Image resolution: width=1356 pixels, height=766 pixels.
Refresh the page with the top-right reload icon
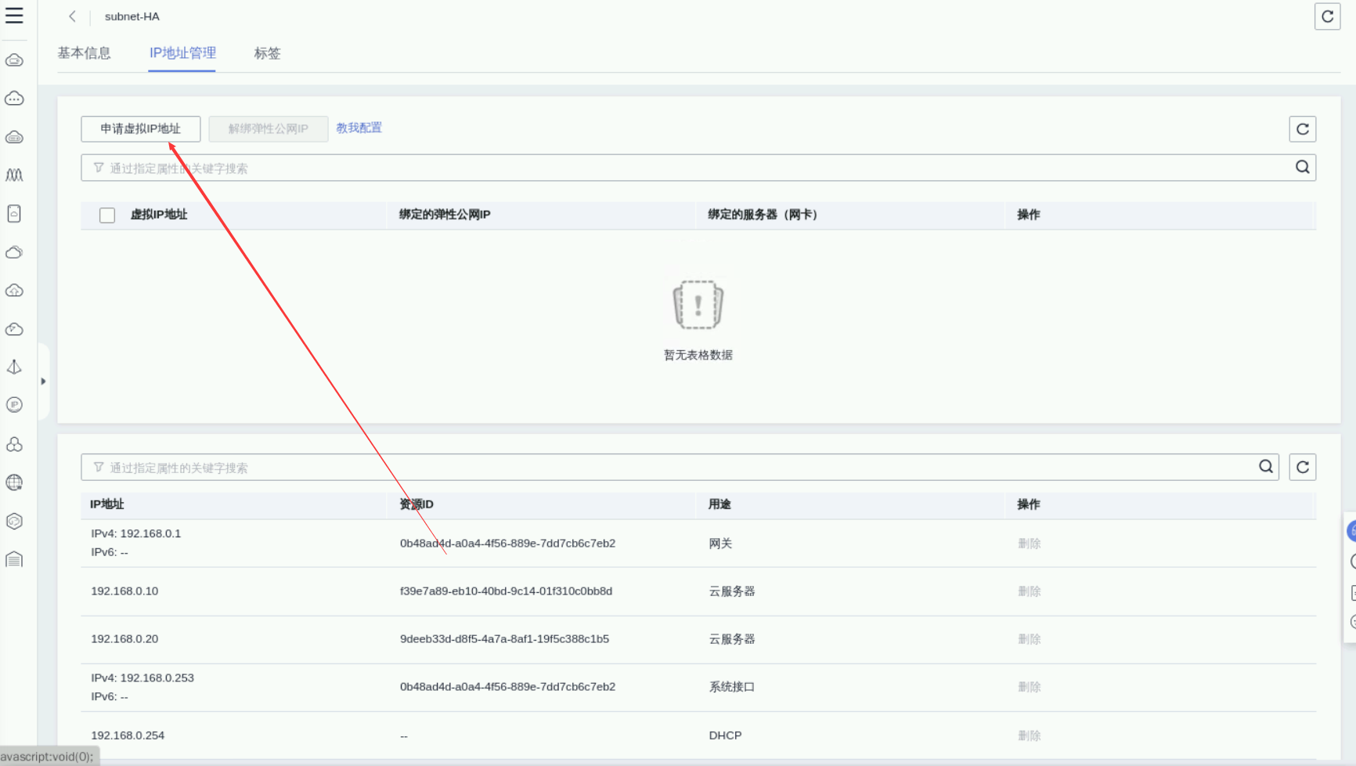click(x=1327, y=16)
